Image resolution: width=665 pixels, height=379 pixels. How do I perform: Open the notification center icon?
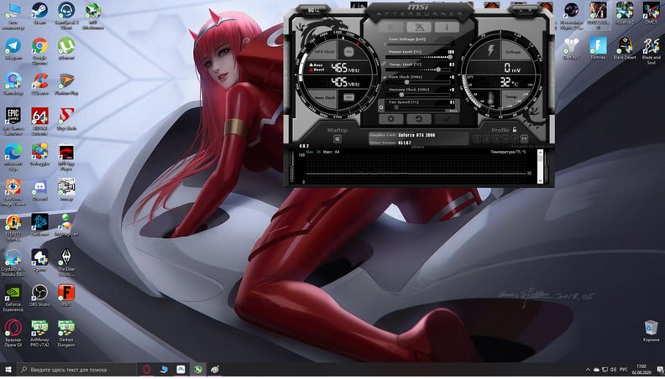pos(658,370)
